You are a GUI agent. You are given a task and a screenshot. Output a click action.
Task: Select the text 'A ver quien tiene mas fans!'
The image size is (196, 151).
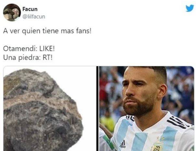(47, 31)
